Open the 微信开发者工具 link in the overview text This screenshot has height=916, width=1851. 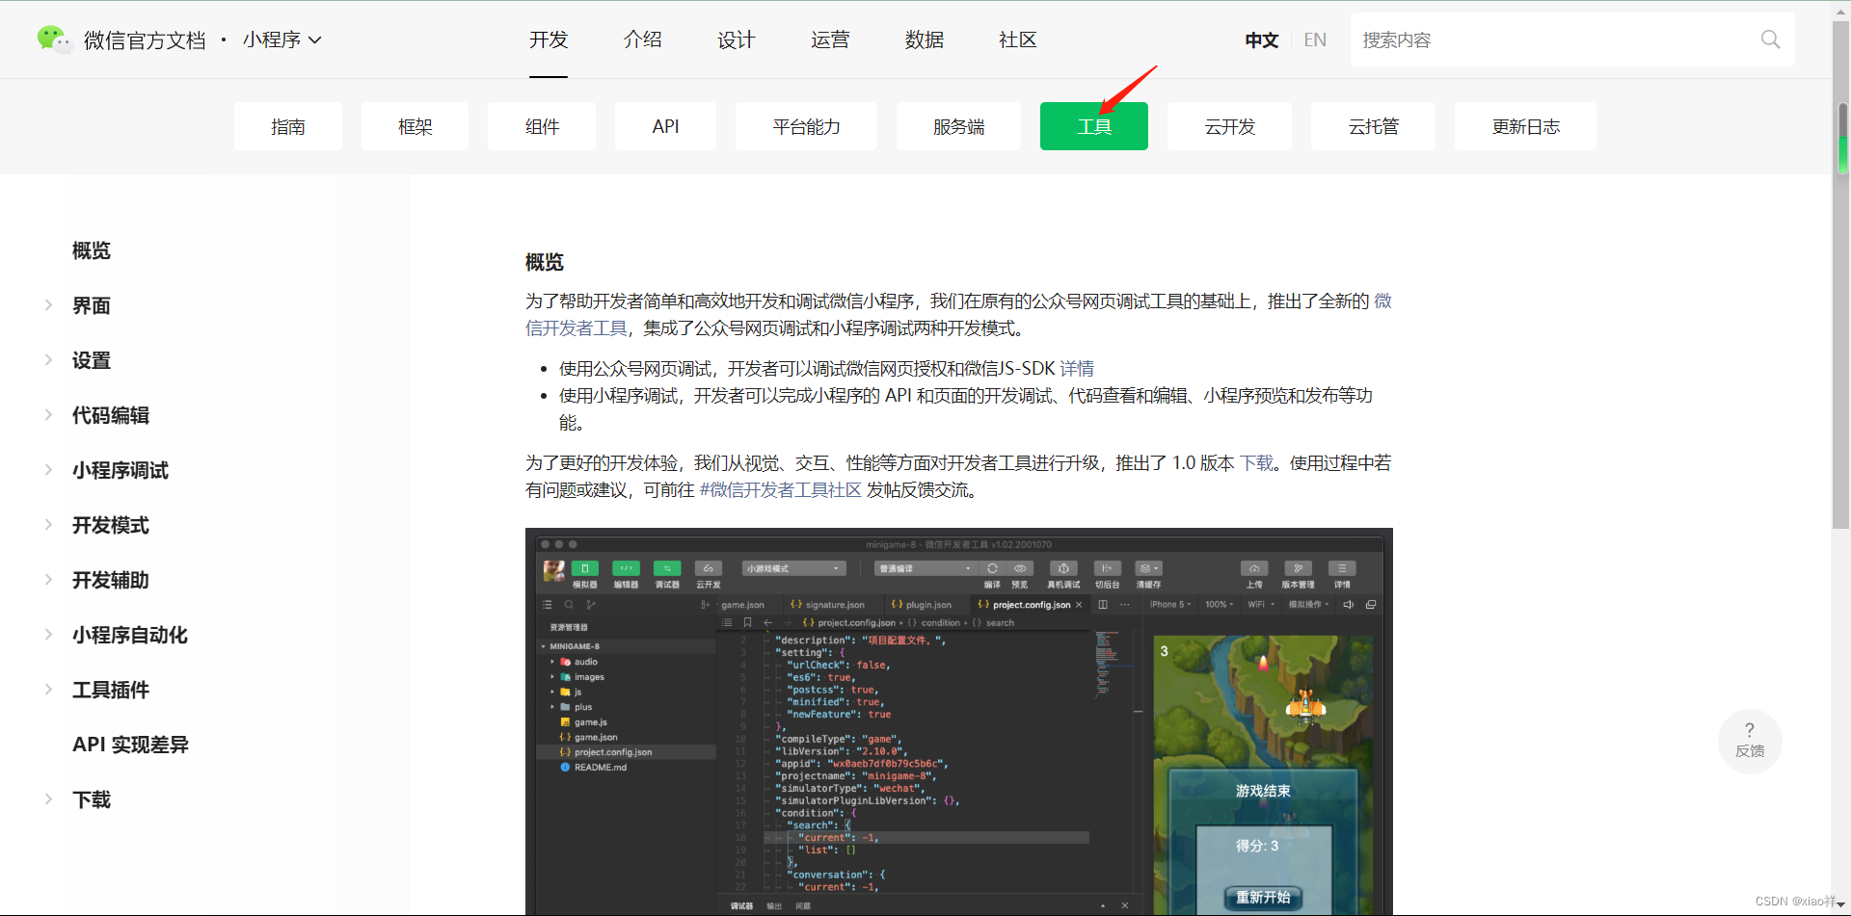coord(576,327)
